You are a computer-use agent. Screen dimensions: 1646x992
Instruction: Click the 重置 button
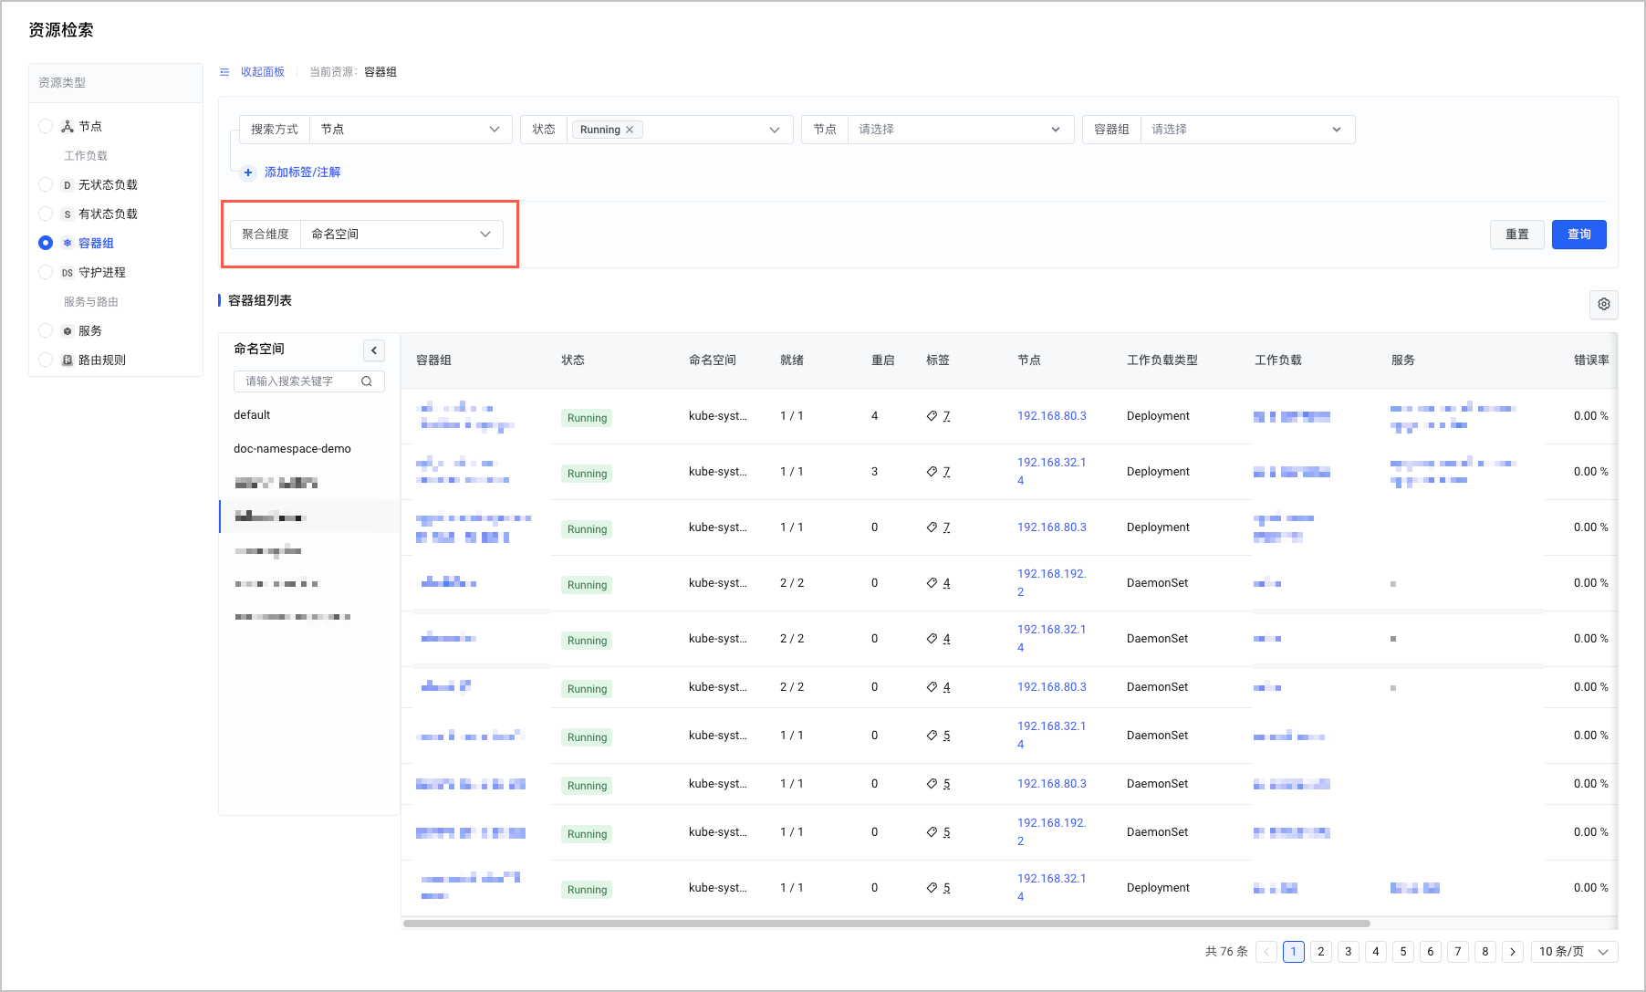click(x=1517, y=235)
